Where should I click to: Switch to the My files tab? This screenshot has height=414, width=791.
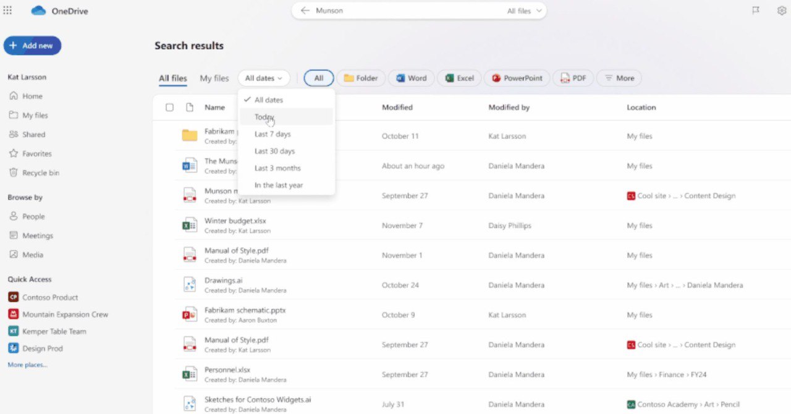214,78
